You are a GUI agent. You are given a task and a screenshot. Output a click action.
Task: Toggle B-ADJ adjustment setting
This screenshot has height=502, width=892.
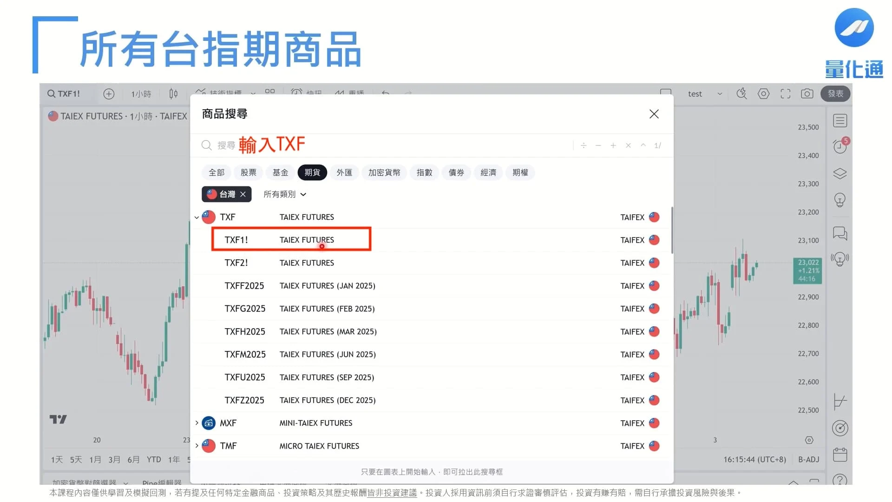(808, 460)
